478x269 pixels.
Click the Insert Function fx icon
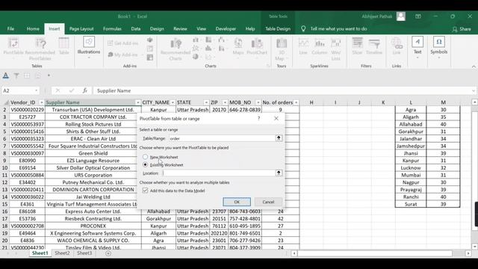pos(84,90)
